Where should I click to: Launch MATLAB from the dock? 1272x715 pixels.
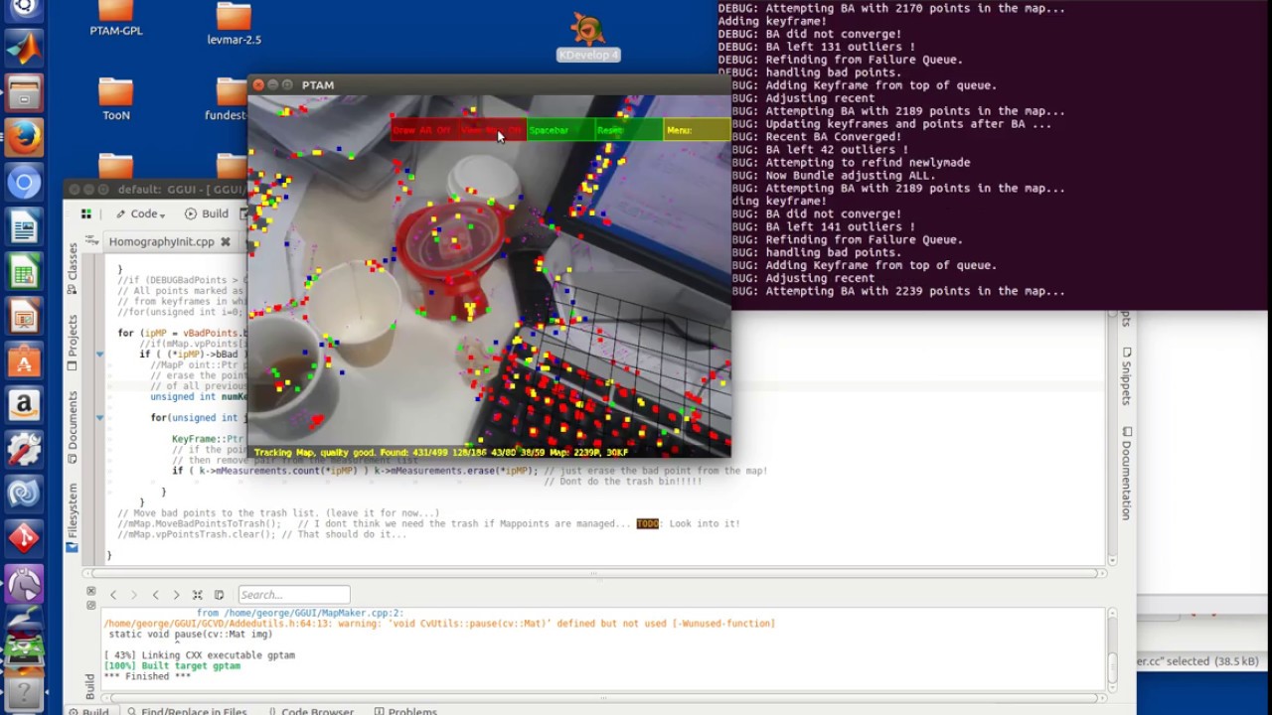coord(24,48)
